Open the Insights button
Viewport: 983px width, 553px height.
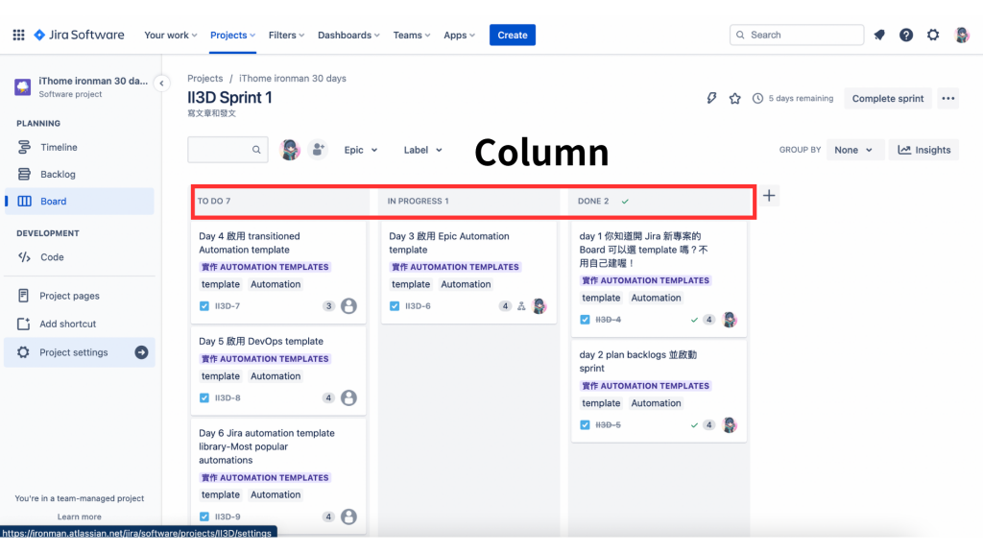(x=924, y=150)
